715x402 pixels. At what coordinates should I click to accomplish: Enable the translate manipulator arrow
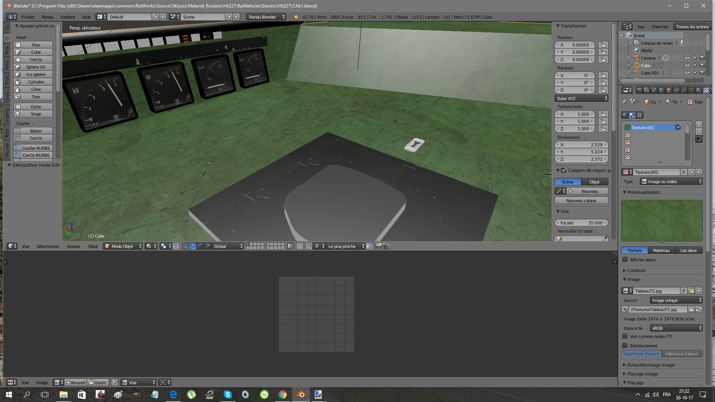click(x=193, y=246)
